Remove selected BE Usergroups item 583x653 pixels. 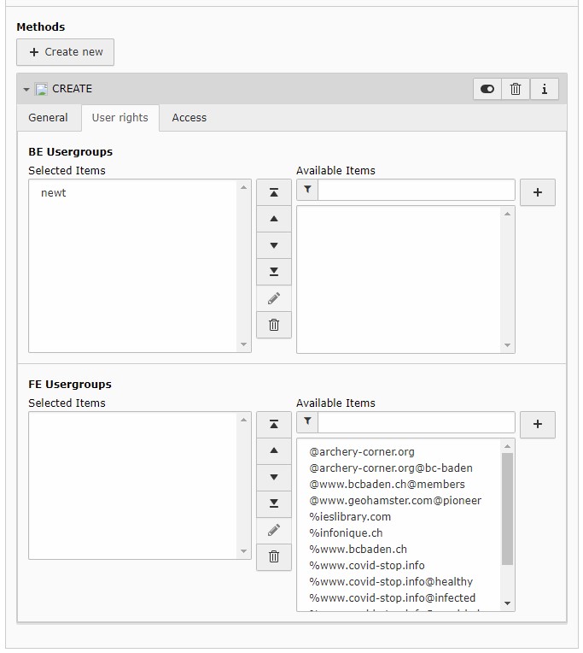(274, 325)
